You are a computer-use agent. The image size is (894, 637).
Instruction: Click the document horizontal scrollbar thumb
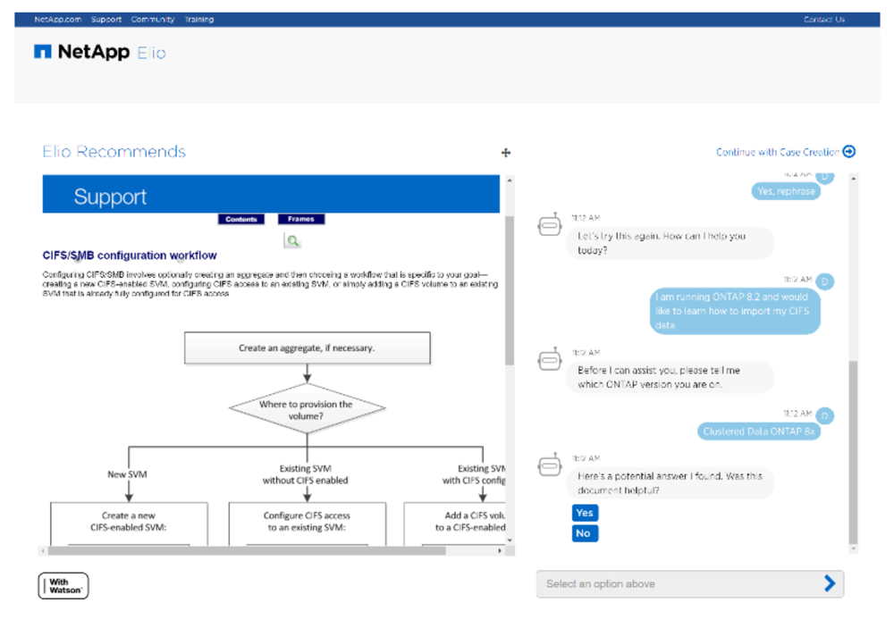pos(247,551)
